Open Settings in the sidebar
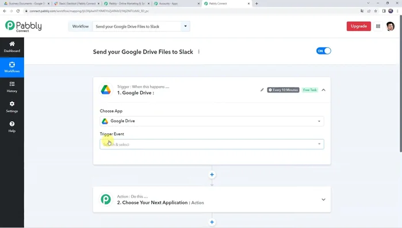 12,107
